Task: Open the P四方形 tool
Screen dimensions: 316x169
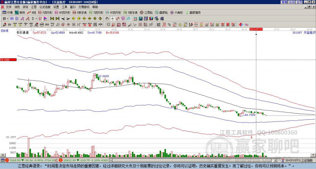Action: point(46,12)
